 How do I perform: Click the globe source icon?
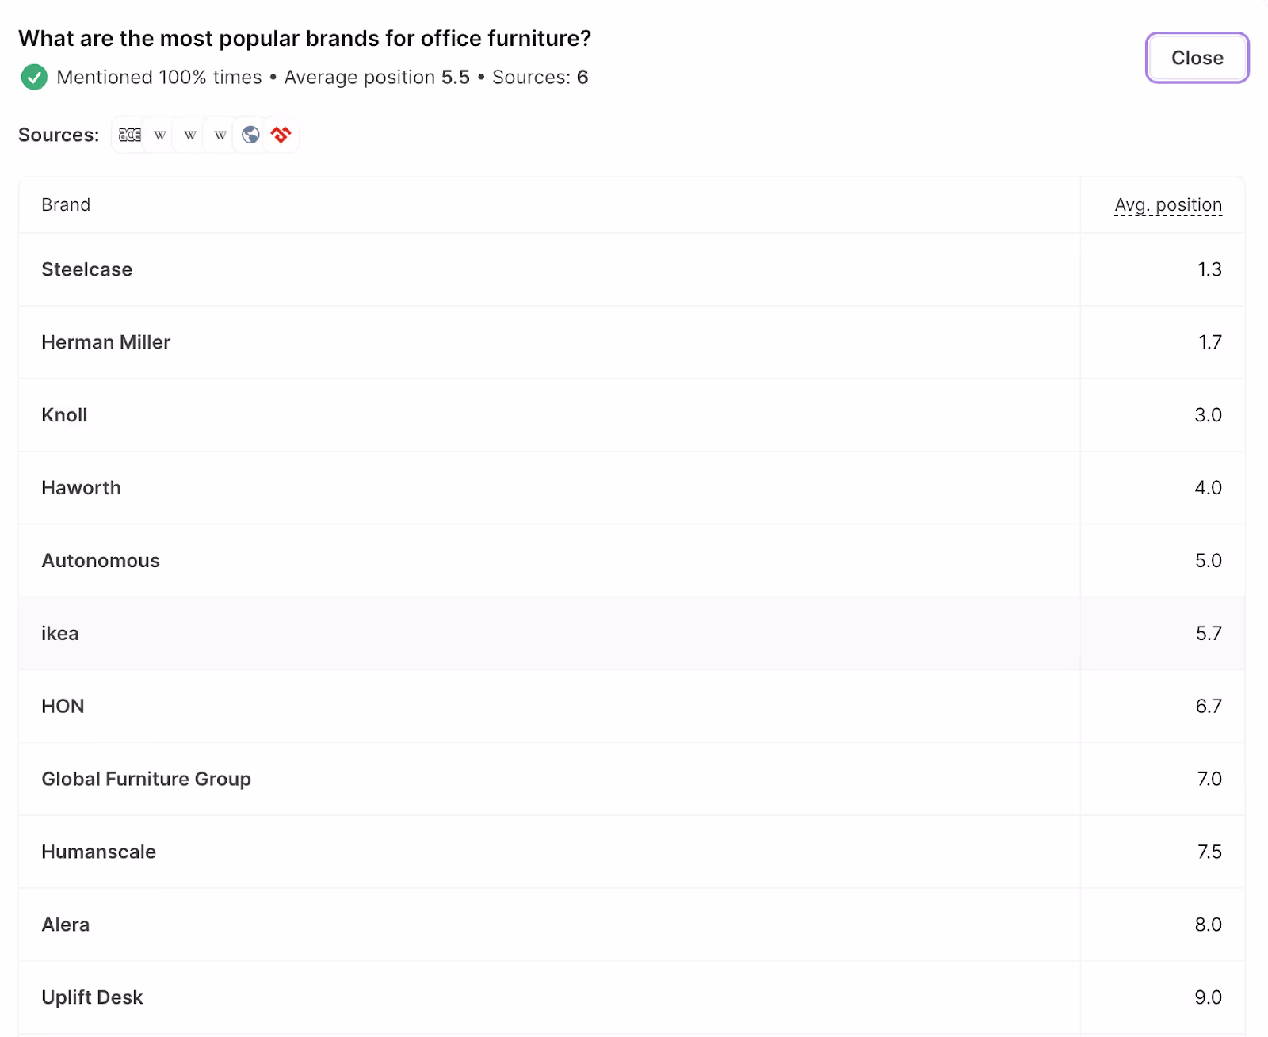click(250, 135)
